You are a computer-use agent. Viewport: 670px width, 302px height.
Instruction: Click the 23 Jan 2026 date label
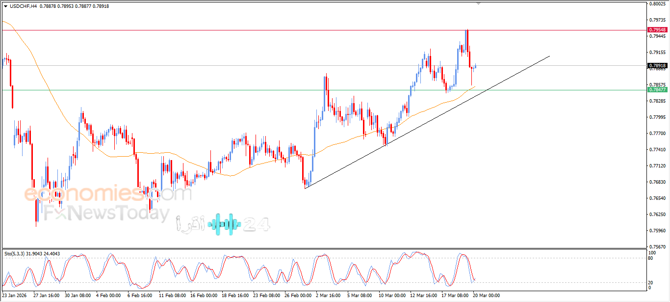[15, 296]
